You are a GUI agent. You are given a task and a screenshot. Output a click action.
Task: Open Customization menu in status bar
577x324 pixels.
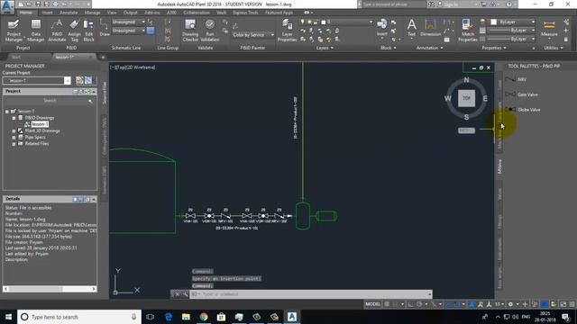pyautogui.click(x=572, y=304)
